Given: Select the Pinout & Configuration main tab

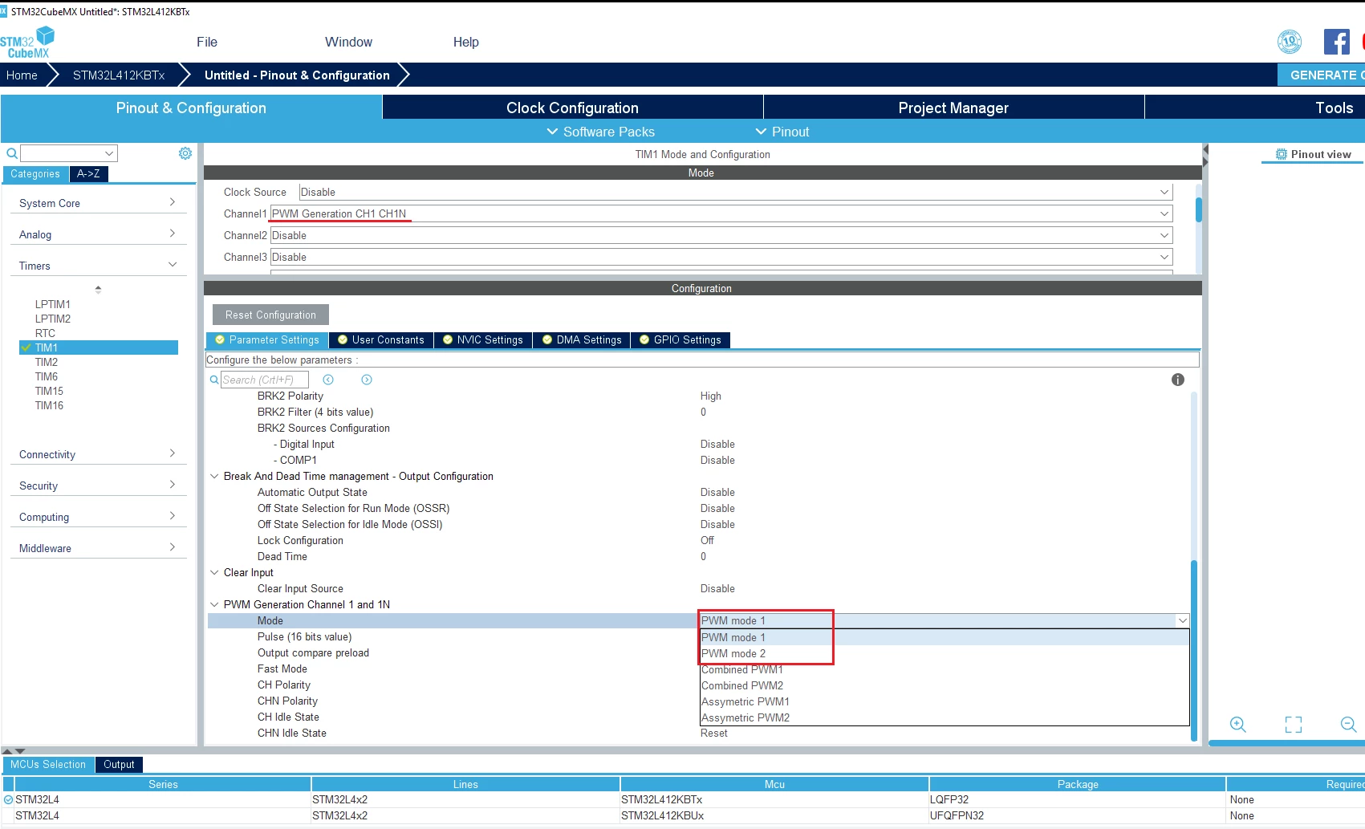Looking at the screenshot, I should pos(191,108).
